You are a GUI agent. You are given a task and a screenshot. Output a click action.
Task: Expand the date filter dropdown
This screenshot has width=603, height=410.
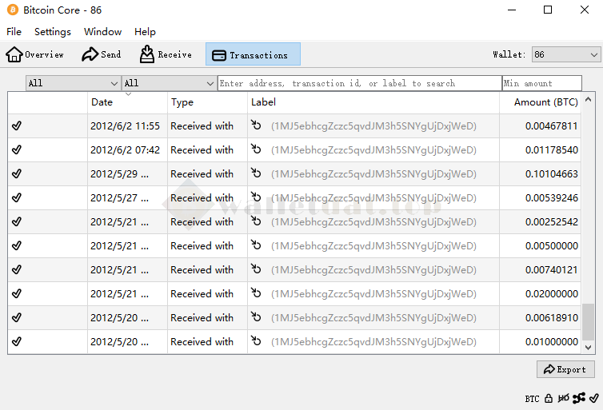(x=73, y=83)
